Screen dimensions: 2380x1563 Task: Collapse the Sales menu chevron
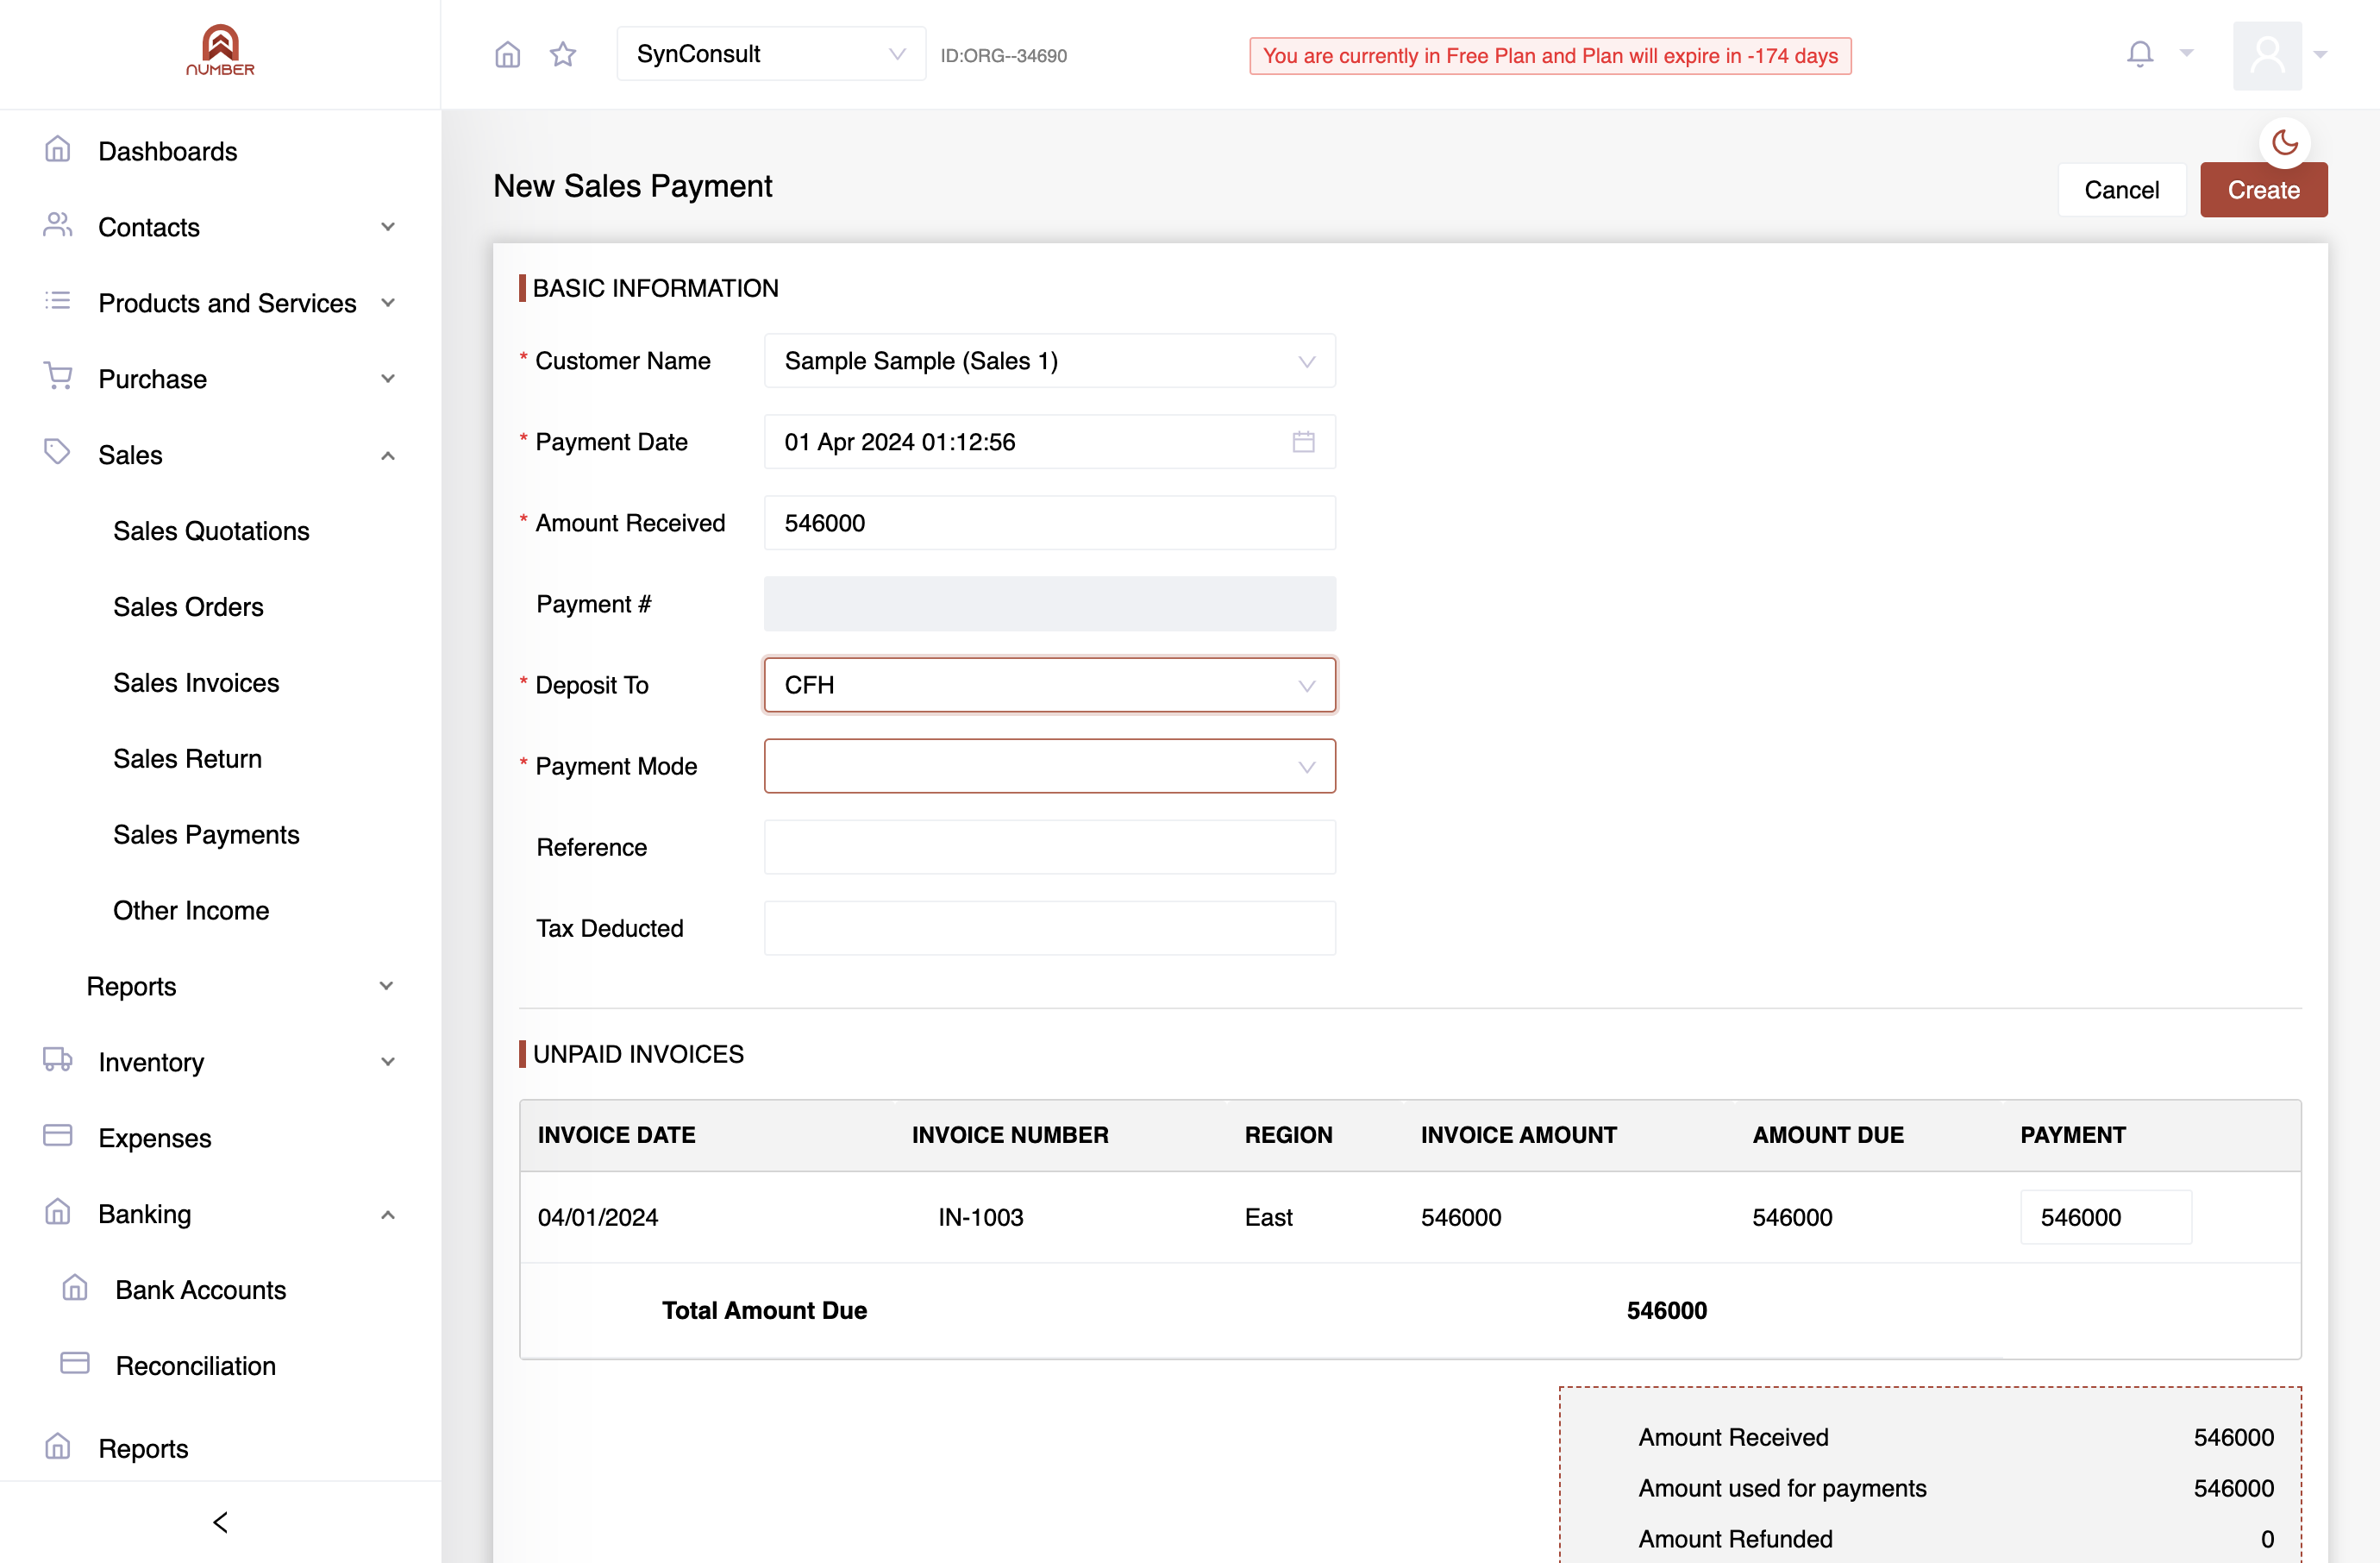pyautogui.click(x=388, y=456)
